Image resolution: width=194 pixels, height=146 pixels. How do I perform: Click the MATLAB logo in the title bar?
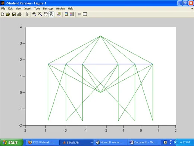click(x=2, y=3)
